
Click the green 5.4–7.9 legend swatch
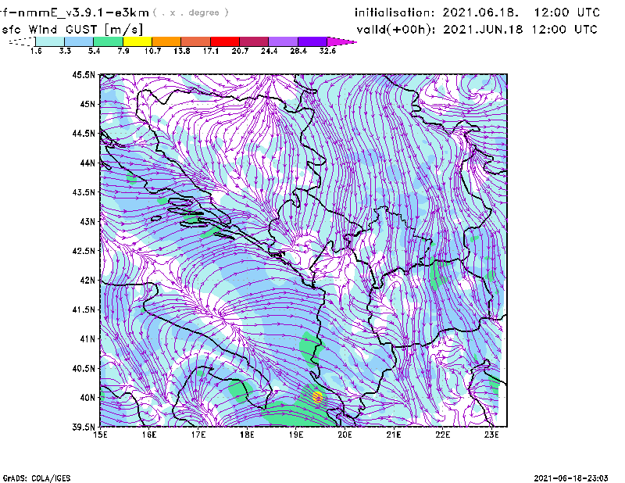tap(108, 41)
